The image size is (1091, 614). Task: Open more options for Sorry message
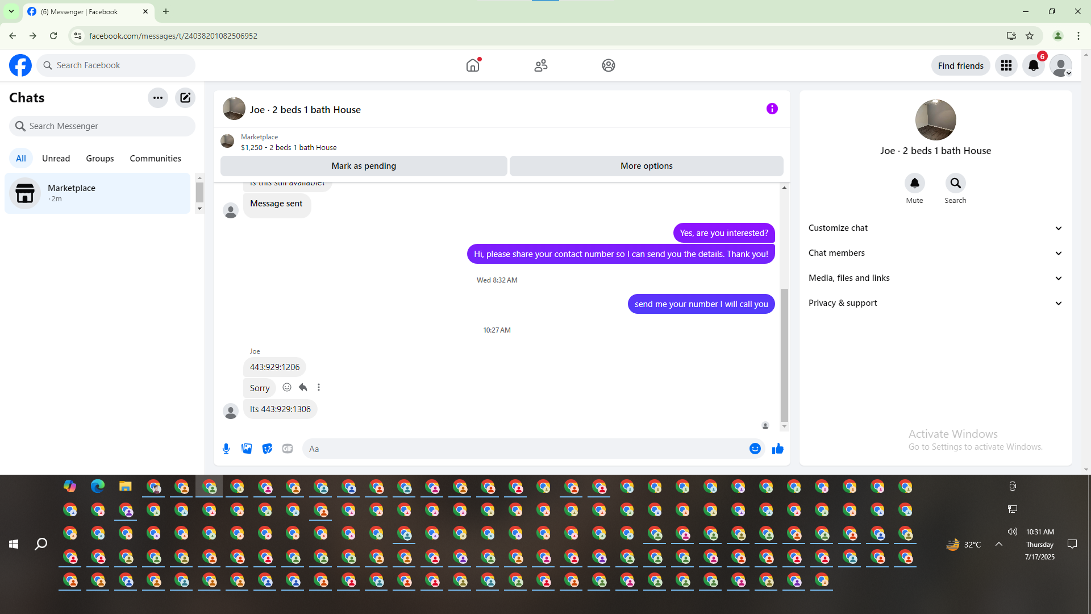[x=319, y=387]
